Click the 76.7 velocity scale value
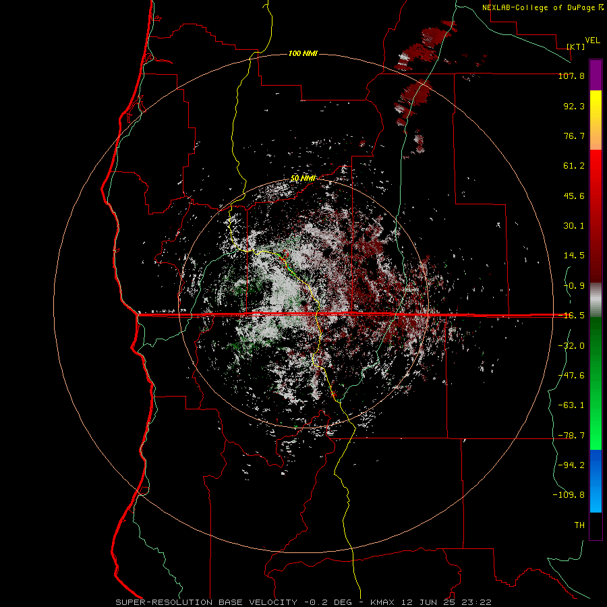The image size is (607, 607). [x=574, y=136]
